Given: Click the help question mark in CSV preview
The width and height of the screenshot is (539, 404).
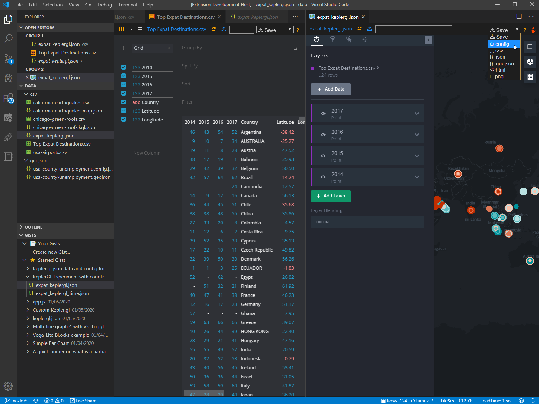Looking at the screenshot, I should pos(298,30).
